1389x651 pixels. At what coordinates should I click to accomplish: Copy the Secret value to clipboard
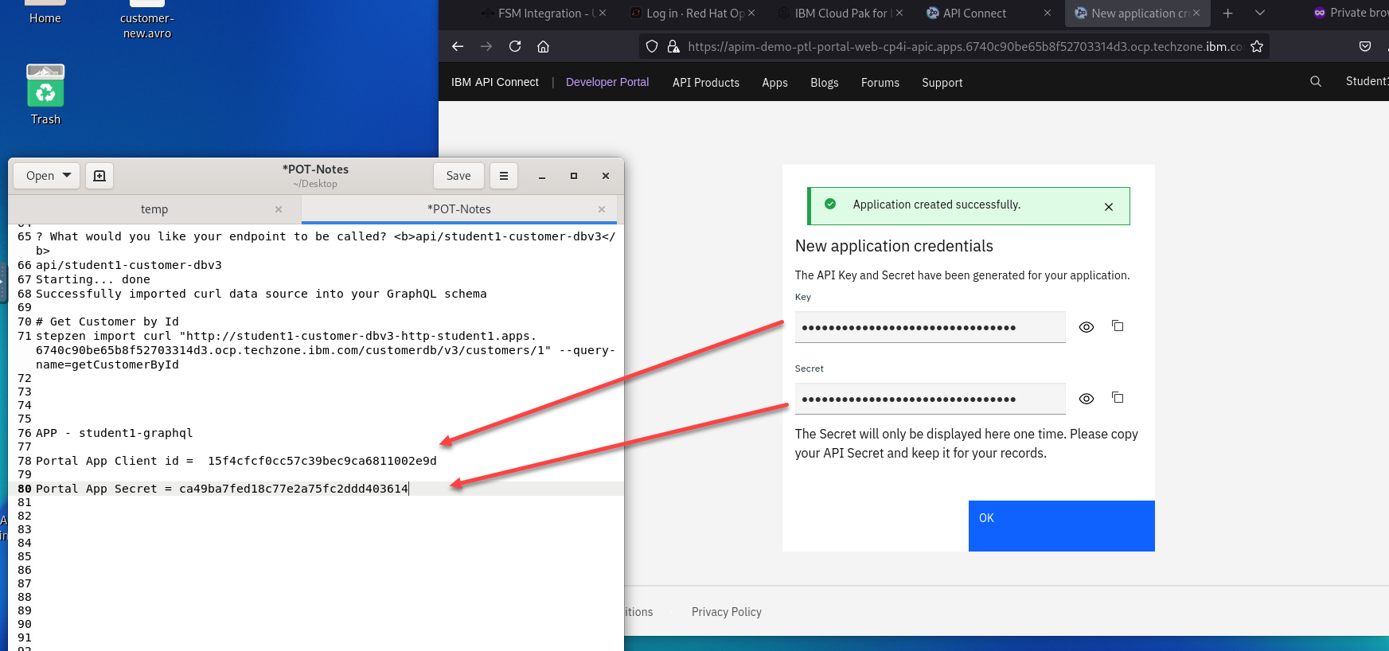[x=1118, y=398]
